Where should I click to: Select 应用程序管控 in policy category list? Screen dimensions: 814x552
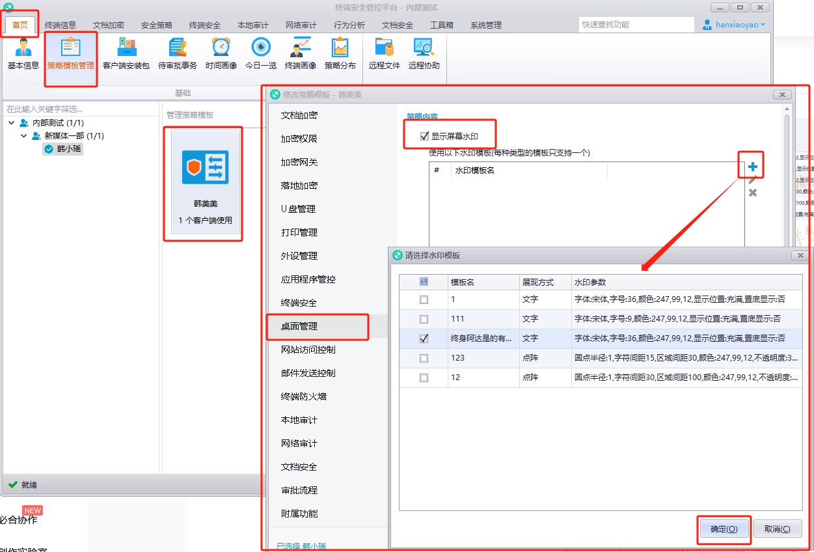[x=308, y=279]
